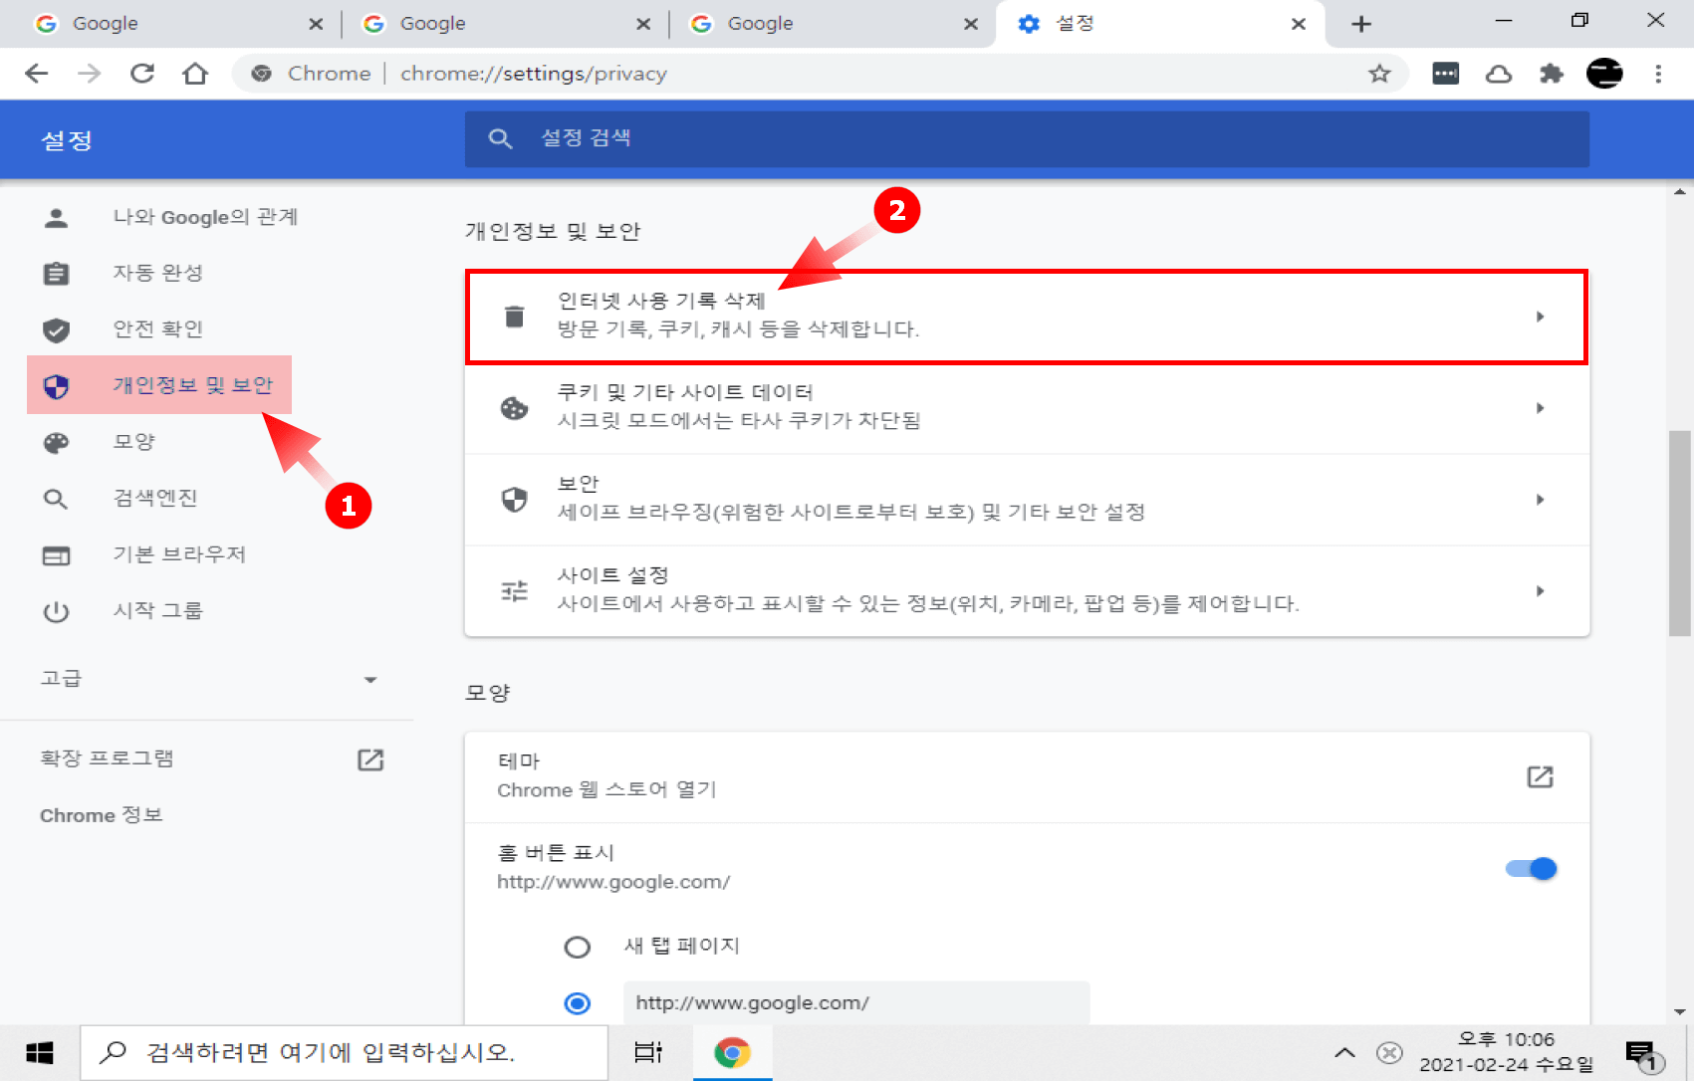Image resolution: width=1694 pixels, height=1081 pixels.
Task: Click the person icon for 나와 Google의 관계
Action: coord(57,217)
